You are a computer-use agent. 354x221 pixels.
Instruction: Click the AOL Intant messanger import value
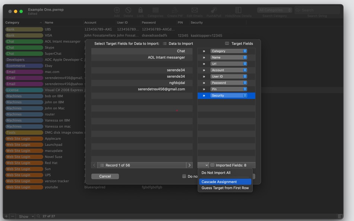tap(166, 58)
